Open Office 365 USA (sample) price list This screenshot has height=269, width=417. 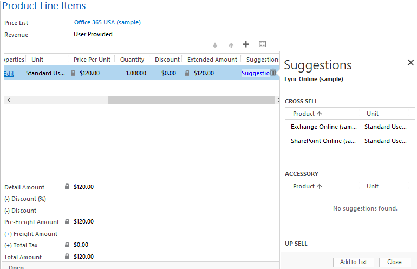(x=107, y=22)
